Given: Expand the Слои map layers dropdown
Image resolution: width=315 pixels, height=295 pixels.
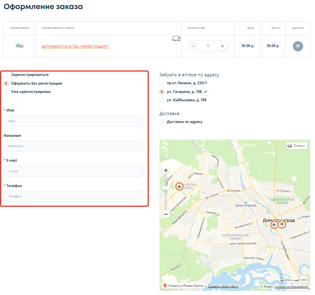Looking at the screenshot, I should (x=296, y=146).
